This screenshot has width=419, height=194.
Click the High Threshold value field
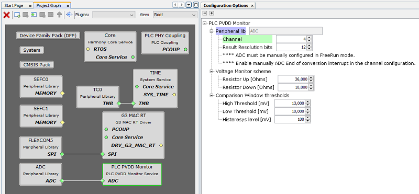pos(290,103)
